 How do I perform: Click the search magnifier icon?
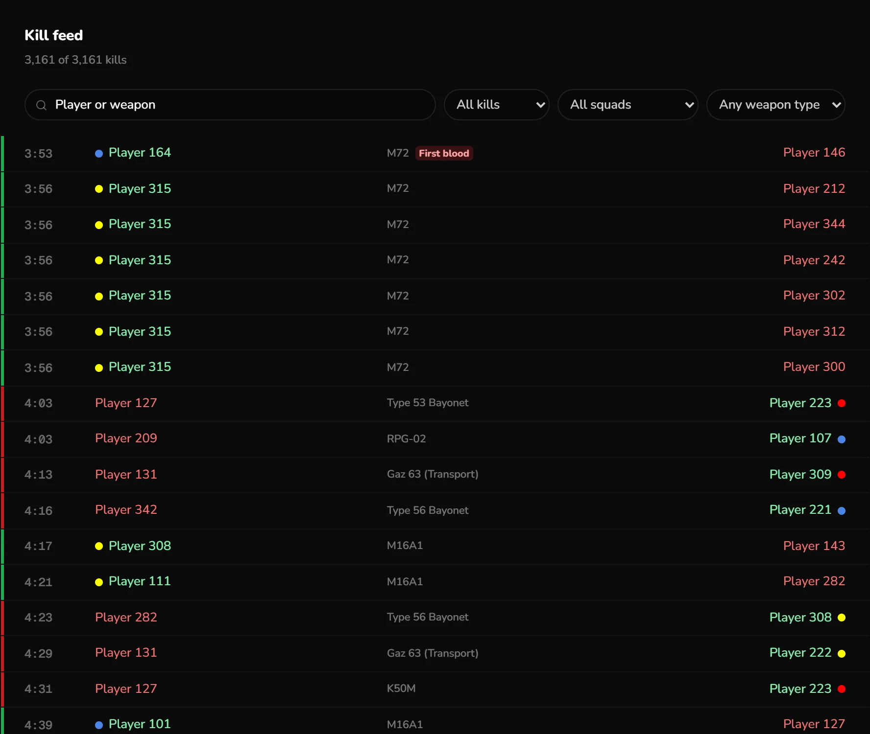pos(41,105)
